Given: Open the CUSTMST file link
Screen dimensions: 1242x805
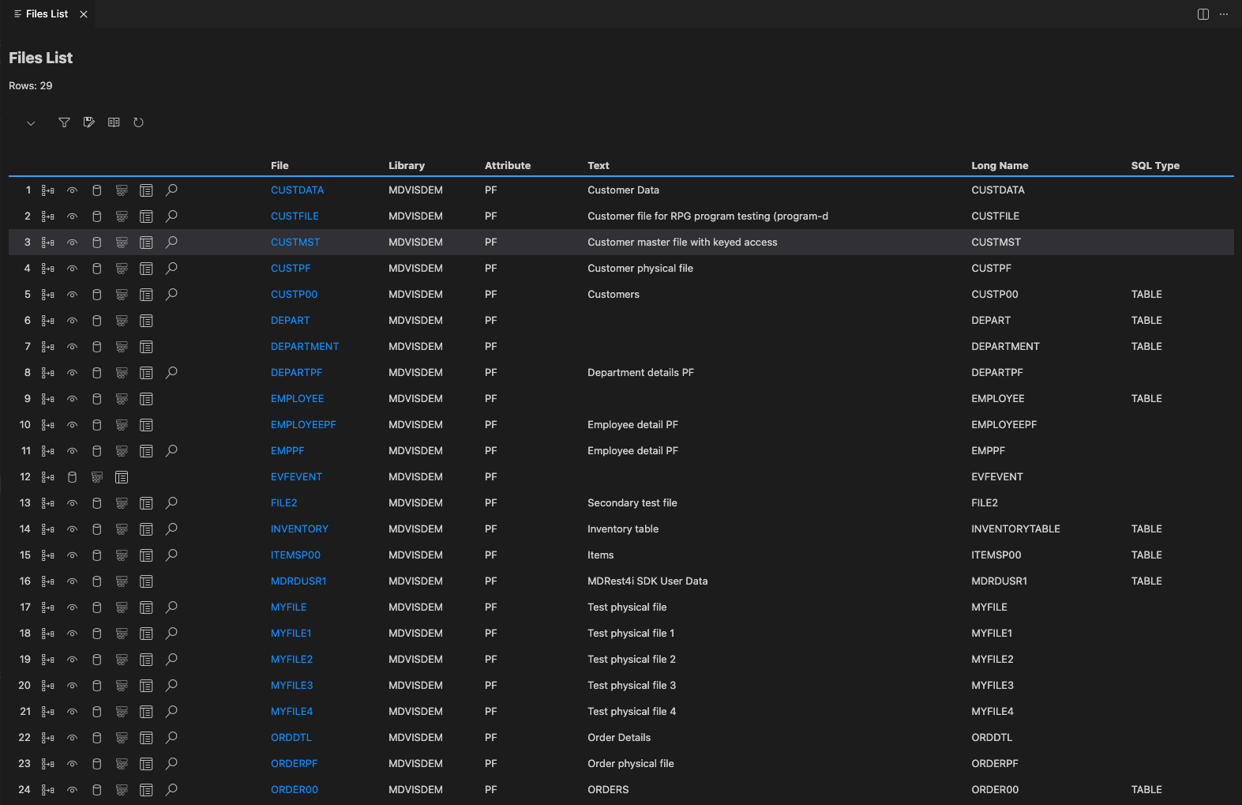Looking at the screenshot, I should [x=295, y=243].
